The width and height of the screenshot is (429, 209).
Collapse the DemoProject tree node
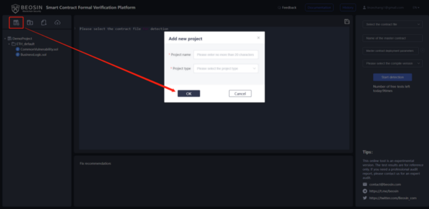pyautogui.click(x=4, y=38)
